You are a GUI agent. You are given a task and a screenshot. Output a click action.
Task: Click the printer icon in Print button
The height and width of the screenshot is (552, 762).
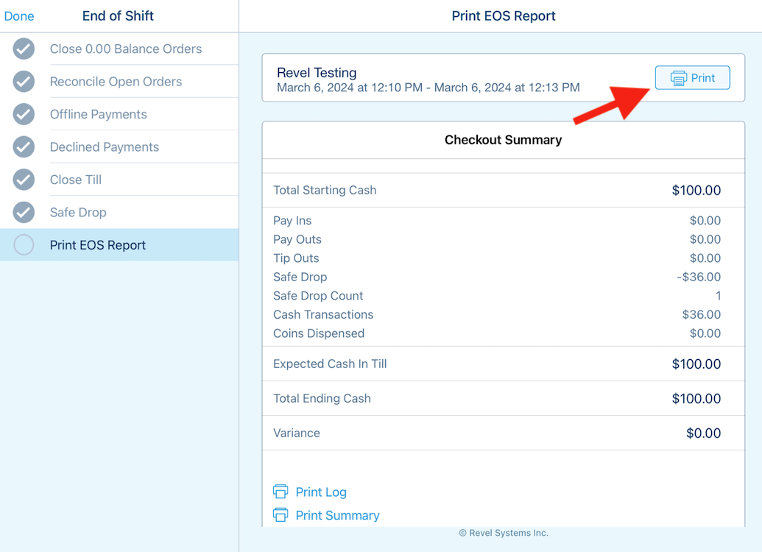pyautogui.click(x=678, y=78)
